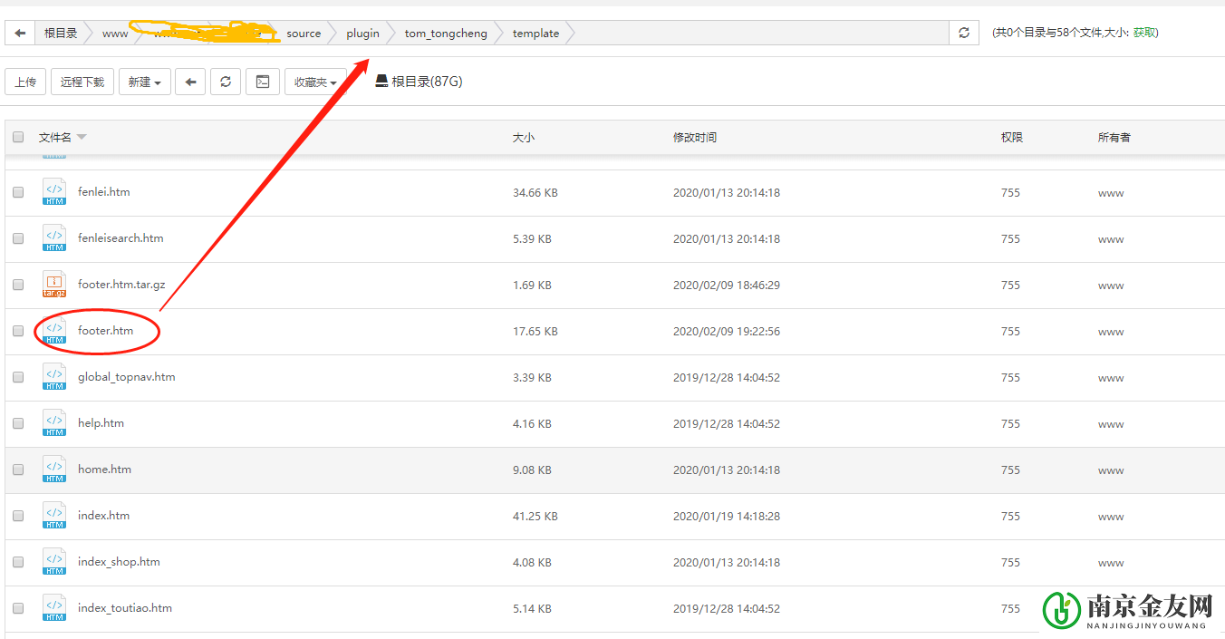Navigate to plugin breadcrumb
Image resolution: width=1225 pixels, height=639 pixels.
[x=362, y=34]
